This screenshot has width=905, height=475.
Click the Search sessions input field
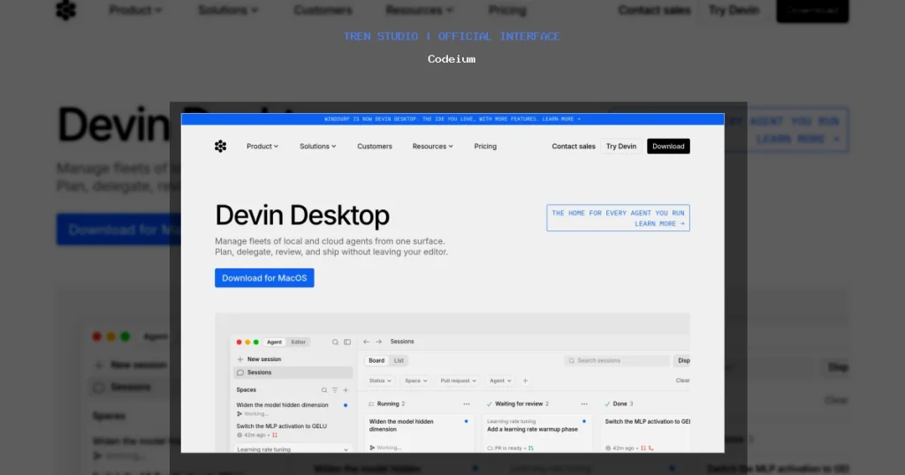(x=616, y=360)
